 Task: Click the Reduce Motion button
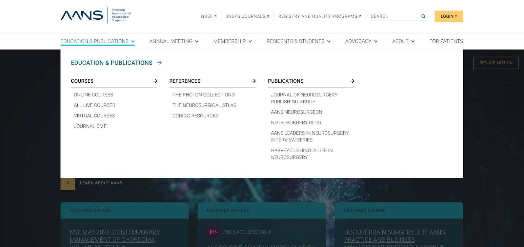(496, 63)
